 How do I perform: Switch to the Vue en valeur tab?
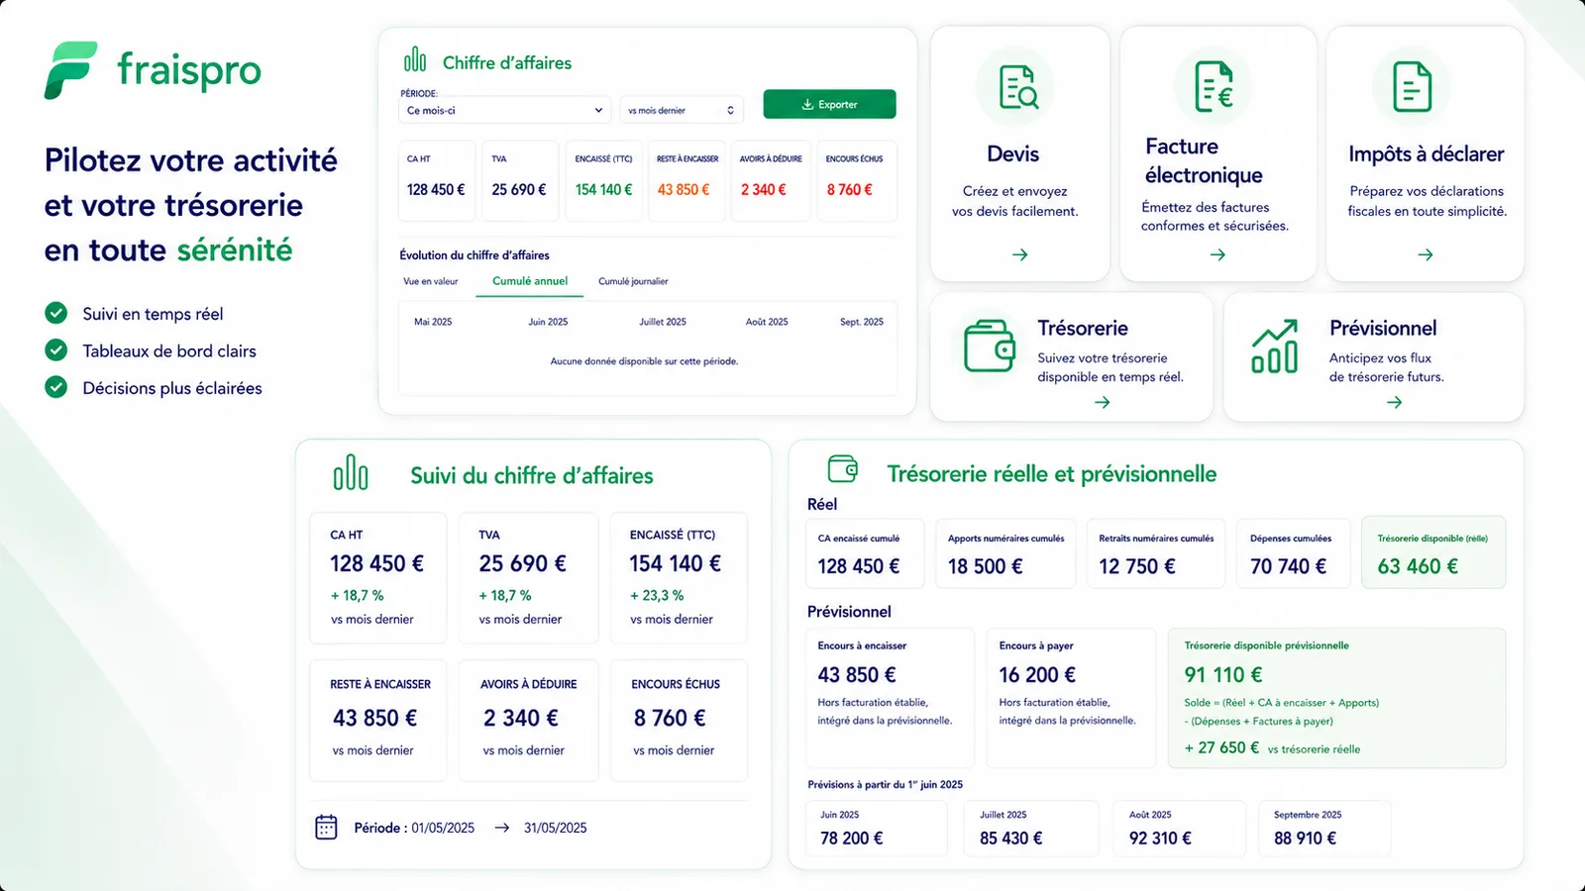(x=431, y=281)
